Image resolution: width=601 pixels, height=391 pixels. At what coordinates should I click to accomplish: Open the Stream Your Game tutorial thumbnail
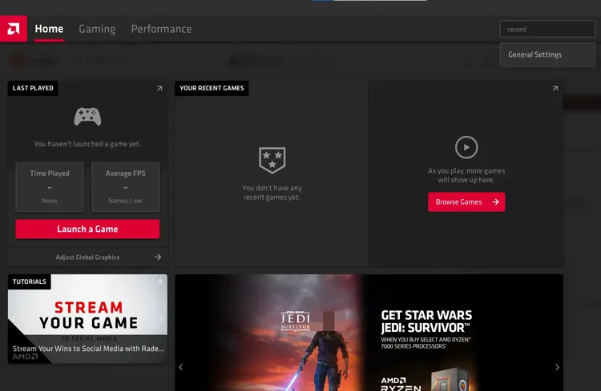(x=87, y=318)
